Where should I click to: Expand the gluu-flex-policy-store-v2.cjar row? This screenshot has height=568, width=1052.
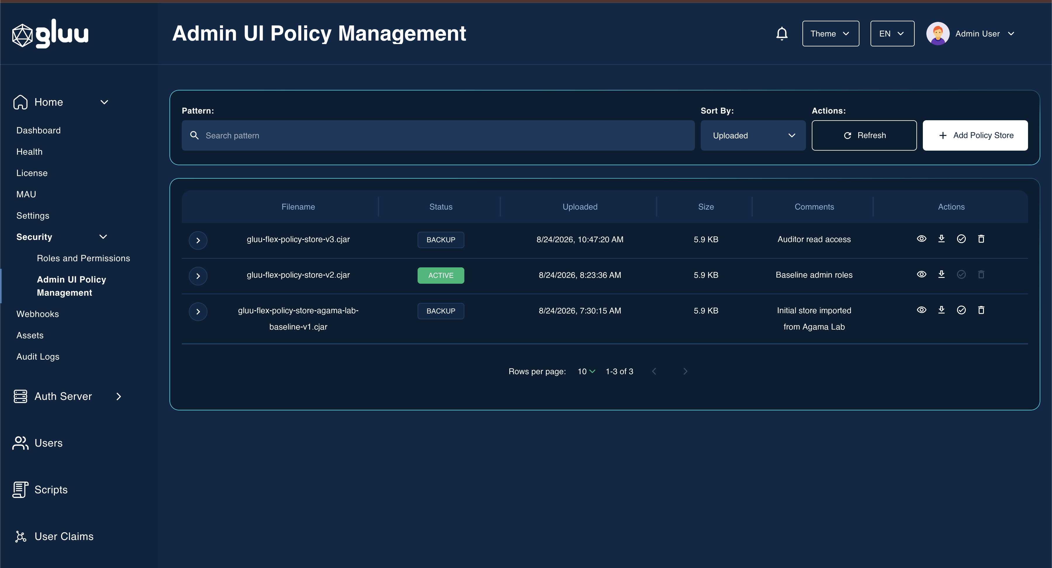[198, 276]
